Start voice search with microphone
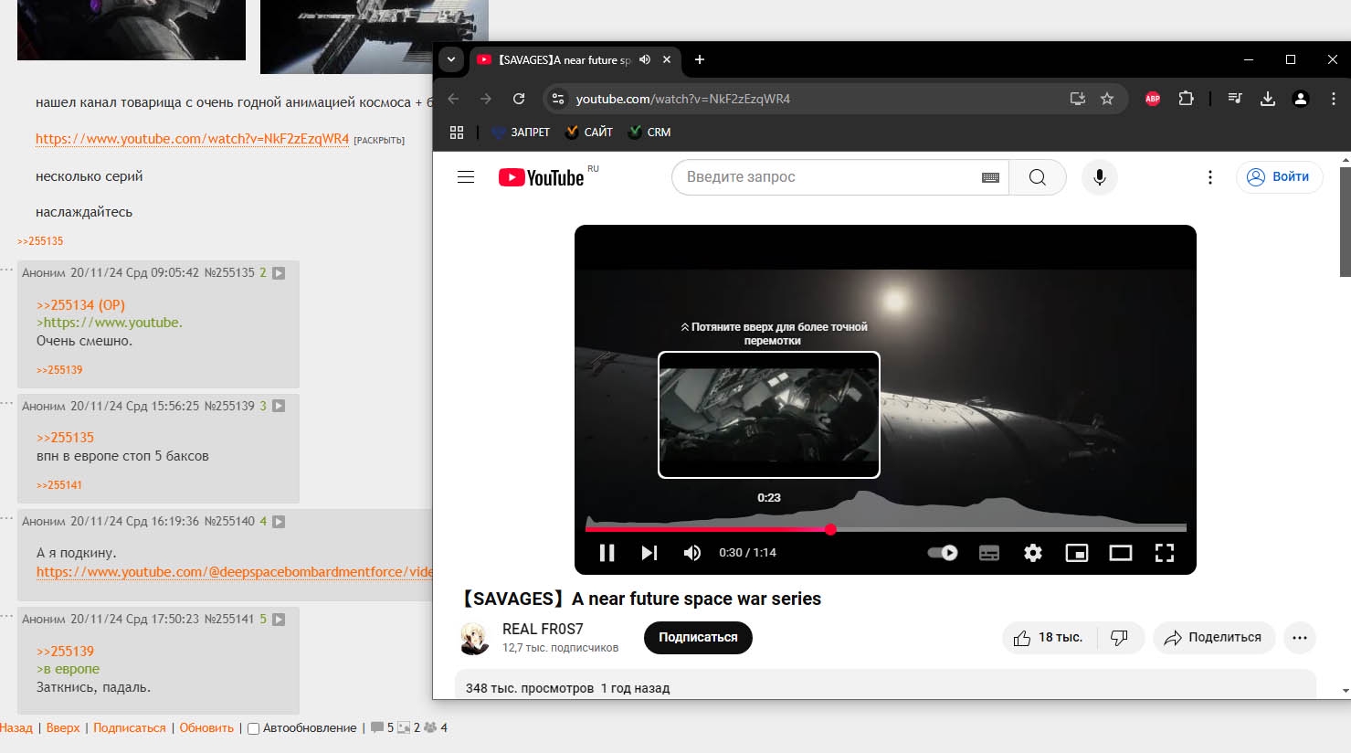Viewport: 1351px width, 753px height. (x=1100, y=177)
